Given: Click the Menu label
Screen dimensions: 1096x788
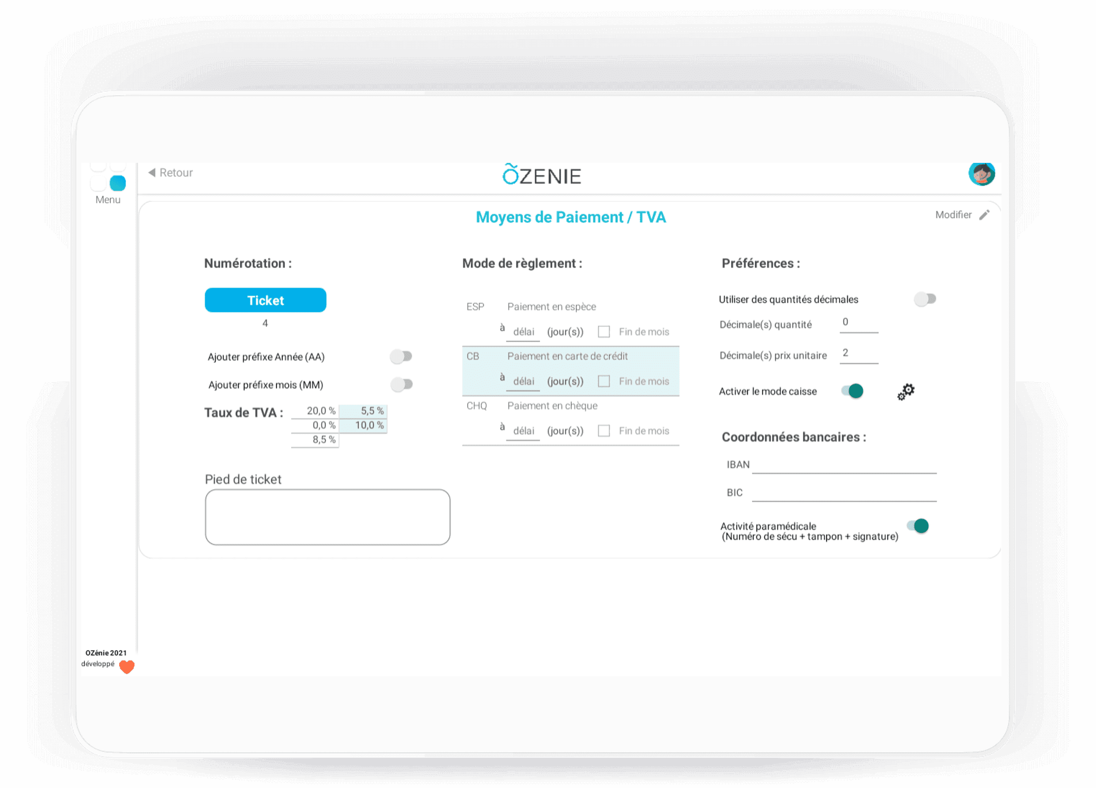Looking at the screenshot, I should tap(108, 200).
